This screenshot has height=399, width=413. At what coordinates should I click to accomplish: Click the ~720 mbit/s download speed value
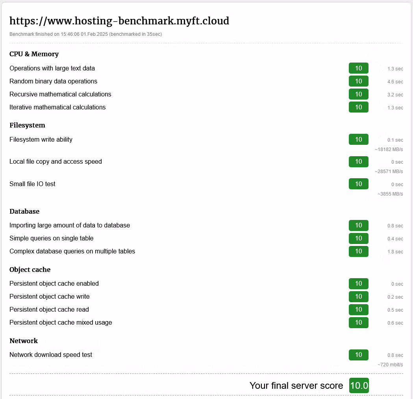point(390,365)
